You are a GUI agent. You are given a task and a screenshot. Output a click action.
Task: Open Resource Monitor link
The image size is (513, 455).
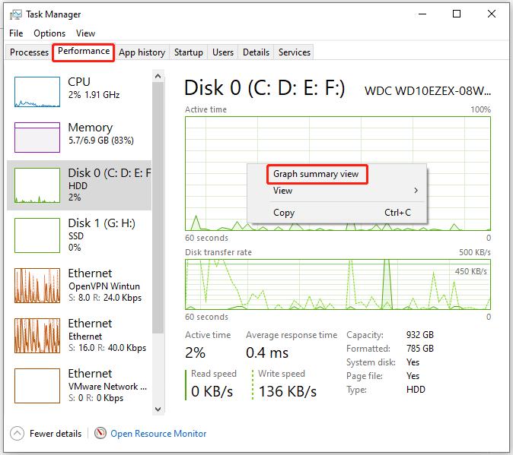pyautogui.click(x=158, y=434)
